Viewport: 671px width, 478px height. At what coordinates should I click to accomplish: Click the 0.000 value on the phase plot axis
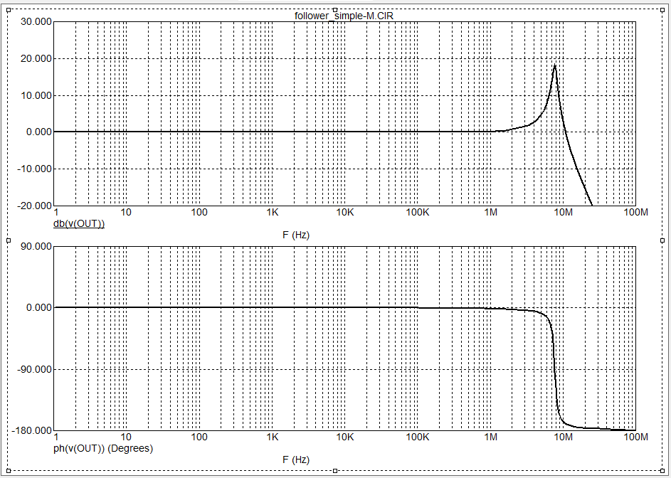39,308
